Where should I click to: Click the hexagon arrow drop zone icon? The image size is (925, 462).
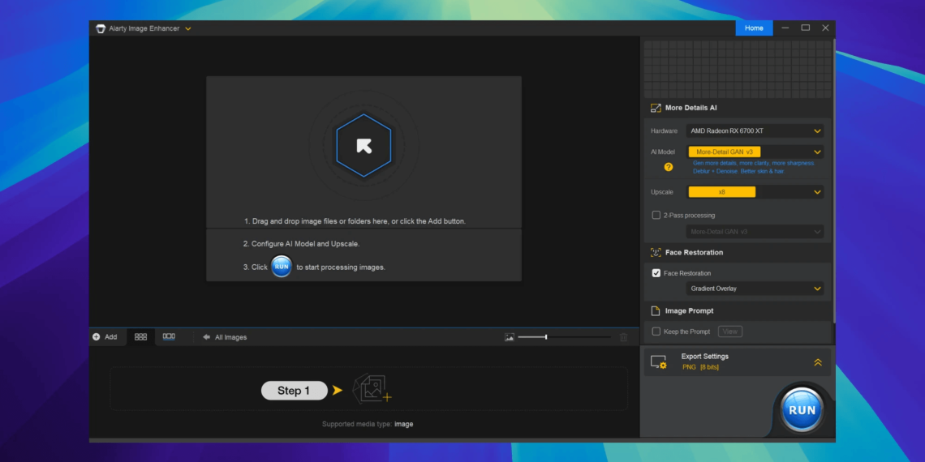tap(364, 146)
